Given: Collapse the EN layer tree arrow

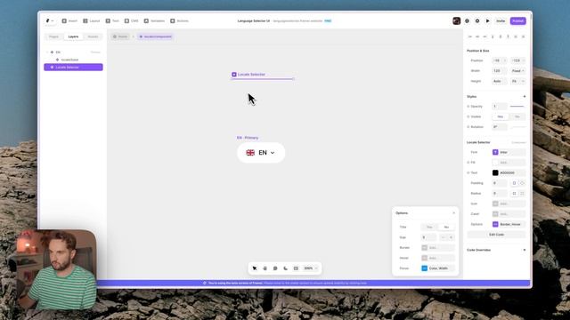Looking at the screenshot, I should coord(47,52).
